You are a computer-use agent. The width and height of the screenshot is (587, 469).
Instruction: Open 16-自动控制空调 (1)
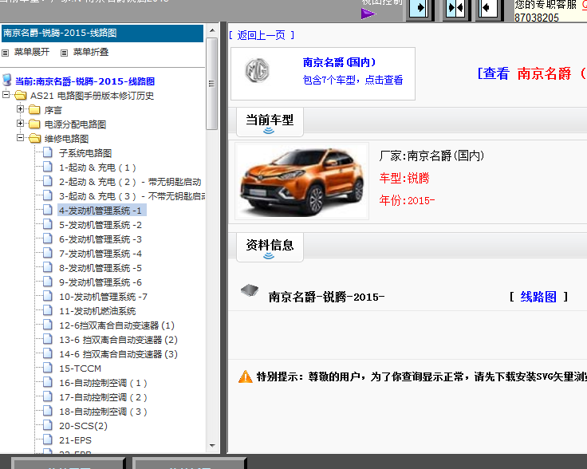click(x=103, y=383)
